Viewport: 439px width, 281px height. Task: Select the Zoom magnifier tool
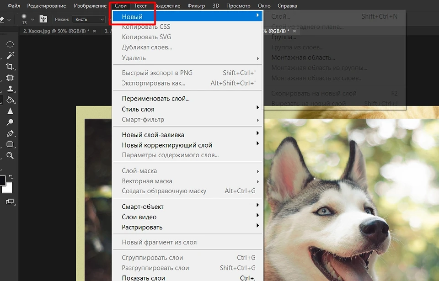click(10, 156)
